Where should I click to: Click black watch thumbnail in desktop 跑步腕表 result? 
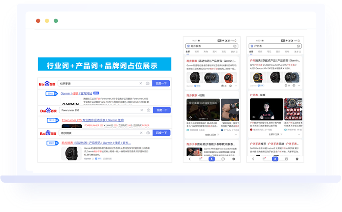[71, 153]
